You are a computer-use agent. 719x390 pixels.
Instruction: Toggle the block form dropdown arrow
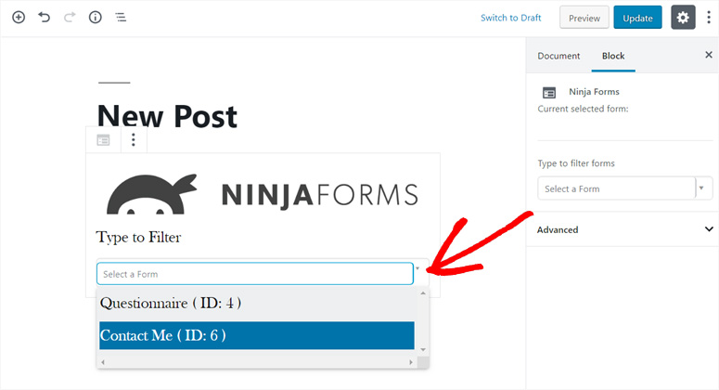tap(417, 268)
